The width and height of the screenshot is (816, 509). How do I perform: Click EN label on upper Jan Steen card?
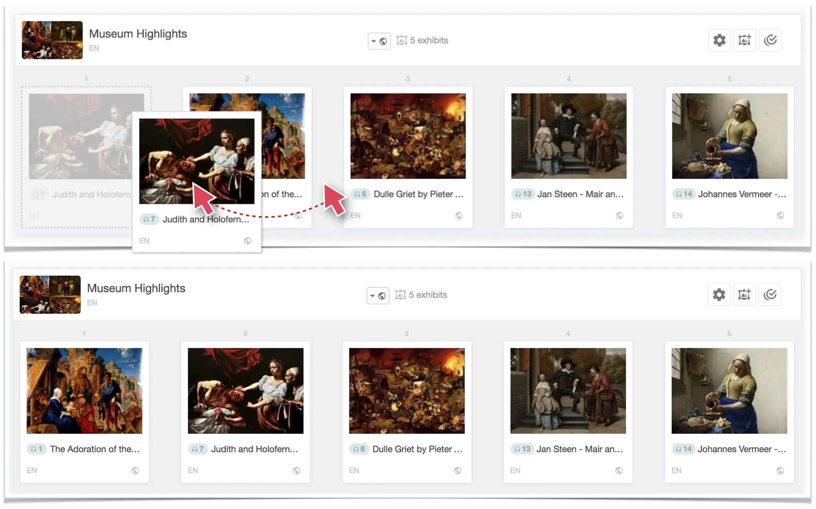coord(516,215)
